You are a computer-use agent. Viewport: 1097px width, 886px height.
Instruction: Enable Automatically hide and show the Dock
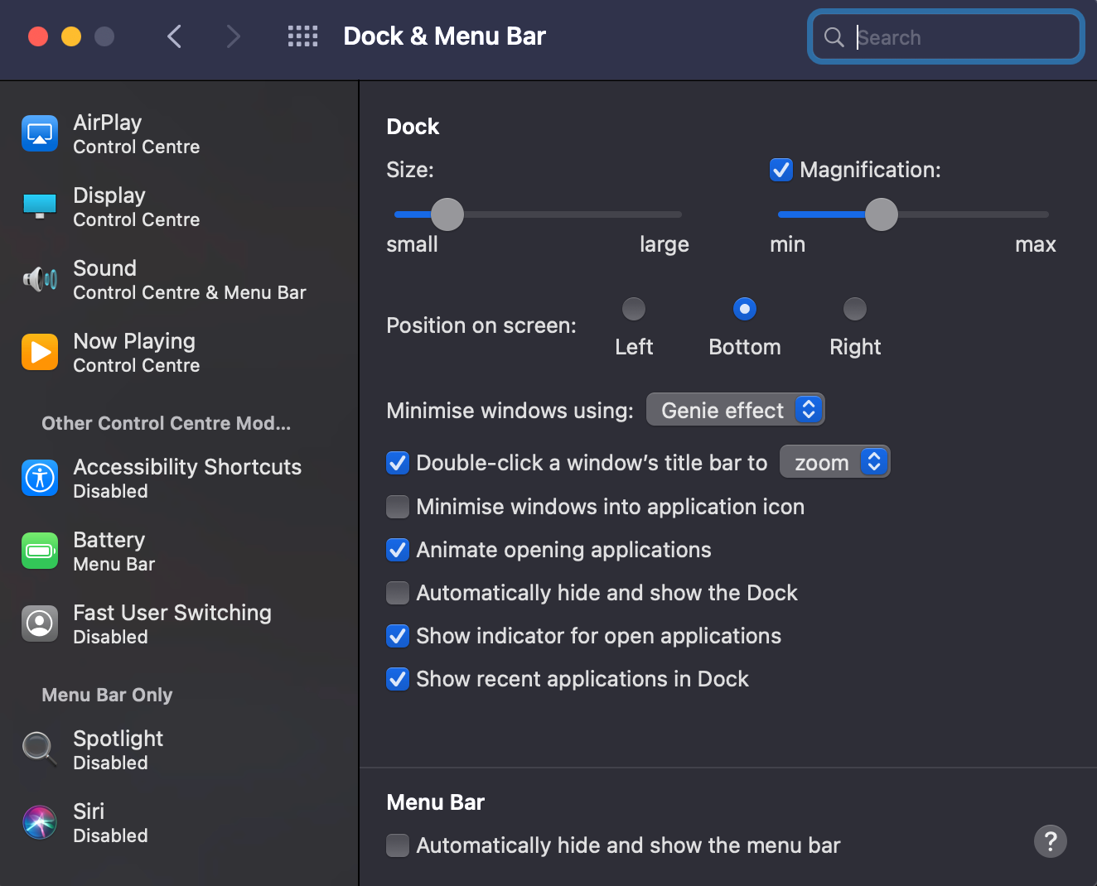[x=398, y=593]
